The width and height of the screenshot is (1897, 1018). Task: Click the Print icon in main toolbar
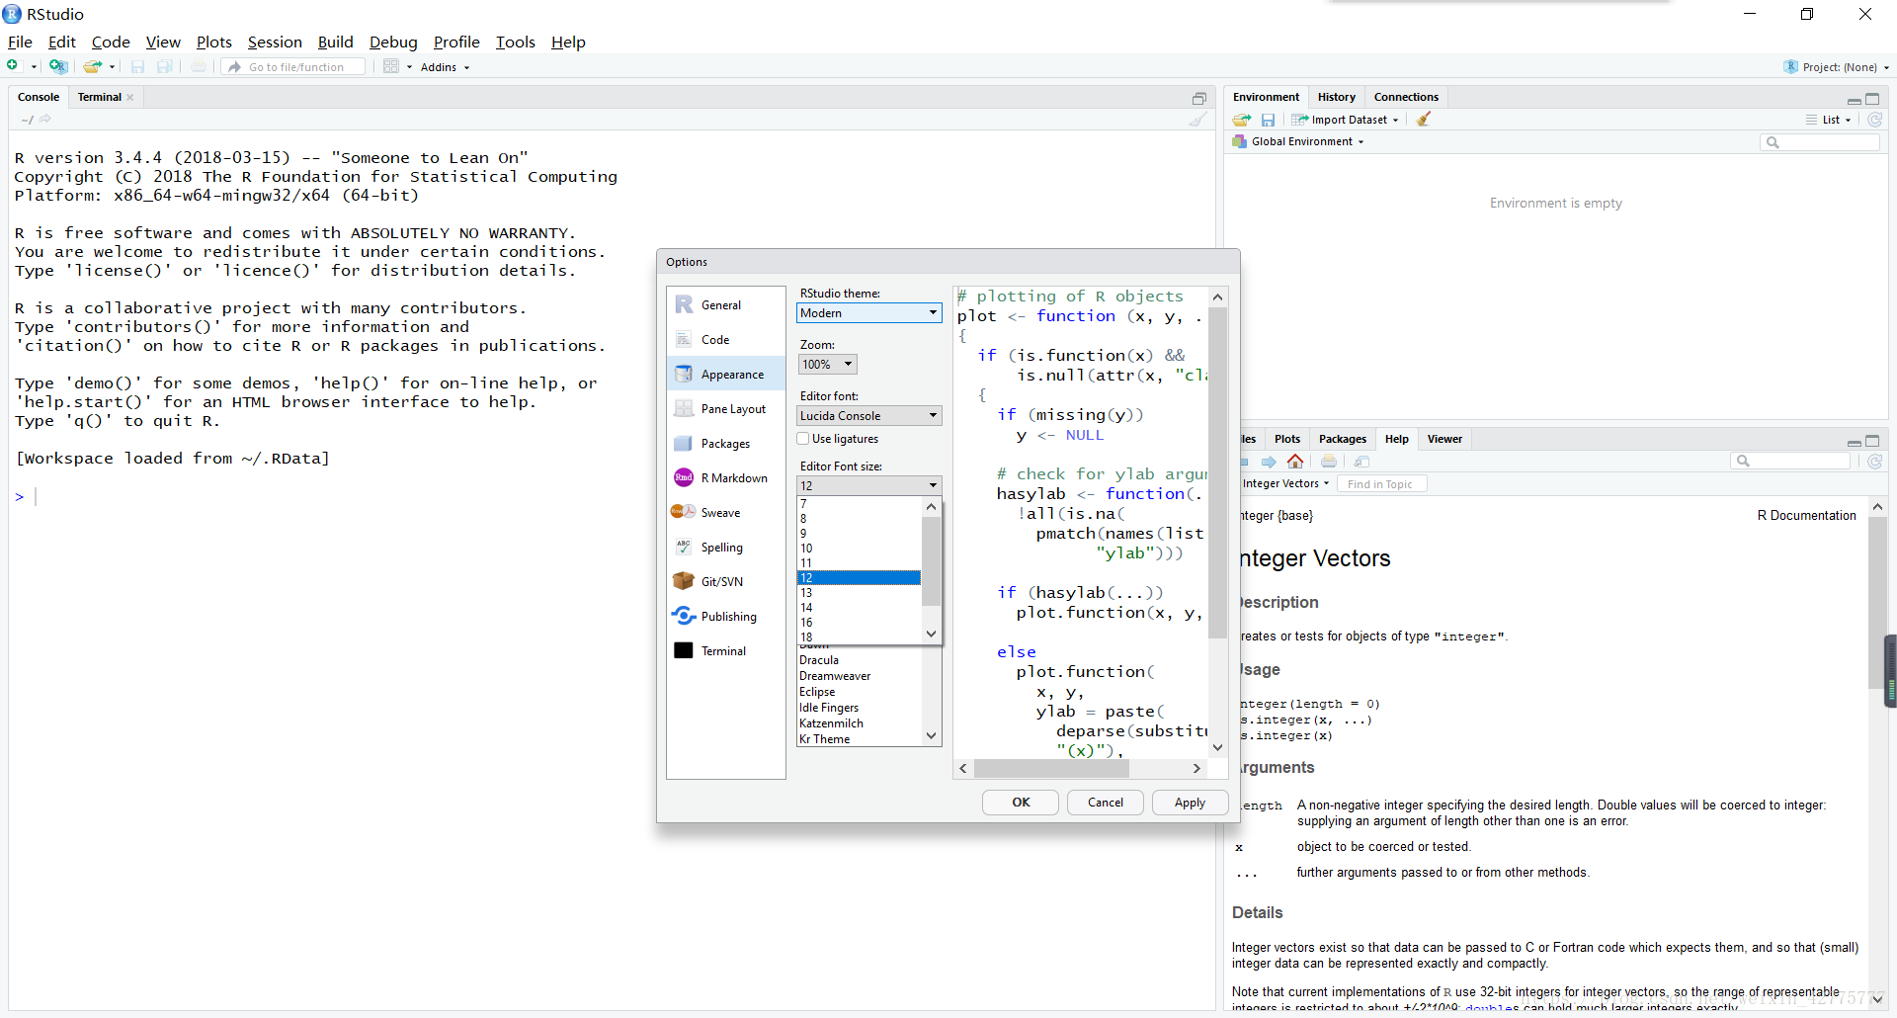pos(199,66)
